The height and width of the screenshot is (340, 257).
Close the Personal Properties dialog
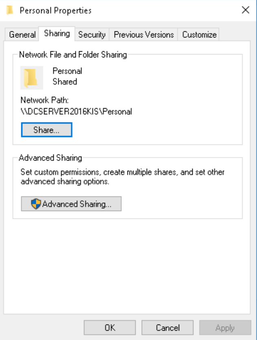point(245,10)
